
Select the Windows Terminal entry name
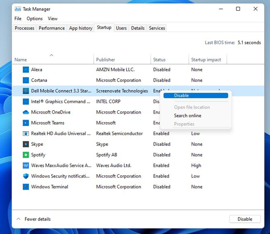50,187
